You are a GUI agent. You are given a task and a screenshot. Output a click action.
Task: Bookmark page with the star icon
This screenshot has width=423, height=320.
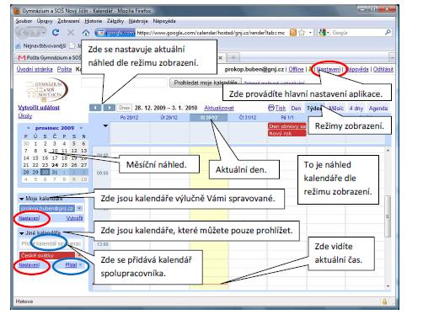pos(302,33)
